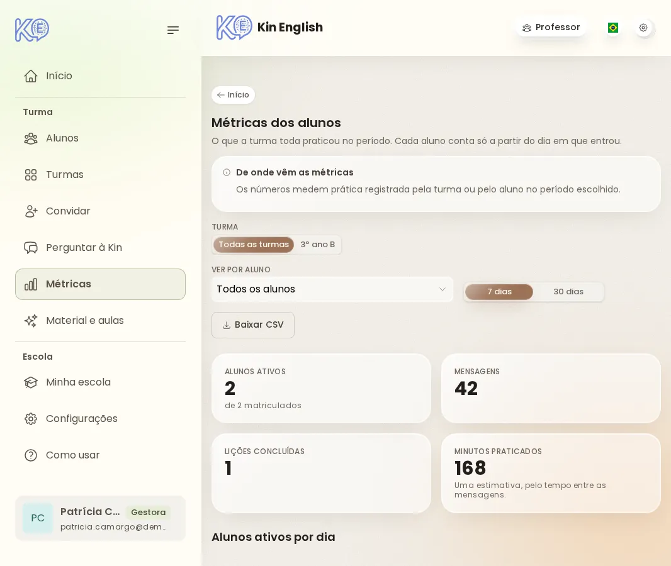The image size is (671, 566).
Task: Change language using the Brazil flag icon
Action: click(x=613, y=28)
